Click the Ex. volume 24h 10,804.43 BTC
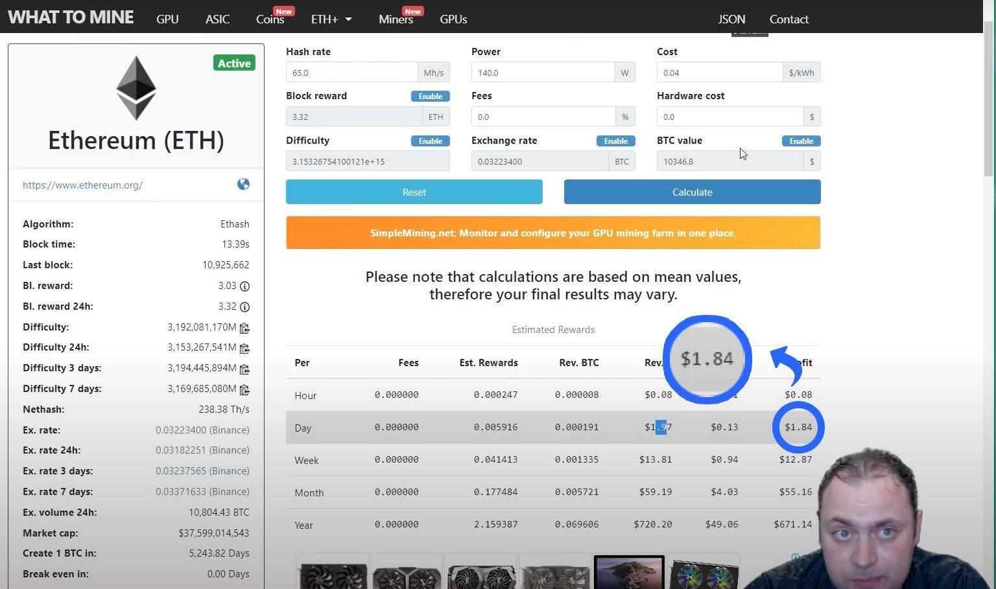This screenshot has height=589, width=996. click(x=219, y=513)
